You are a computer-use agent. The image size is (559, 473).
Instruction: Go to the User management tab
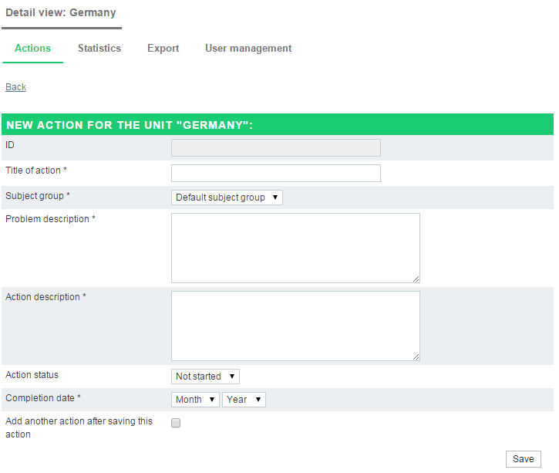pos(248,48)
